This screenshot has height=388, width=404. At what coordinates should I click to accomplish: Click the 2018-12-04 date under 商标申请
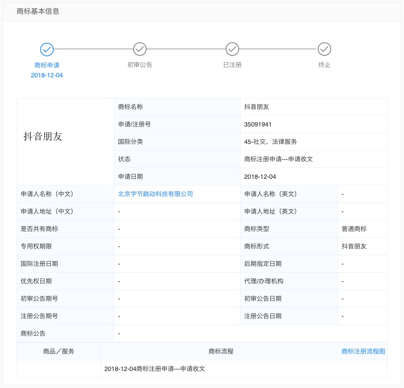pyautogui.click(x=47, y=75)
